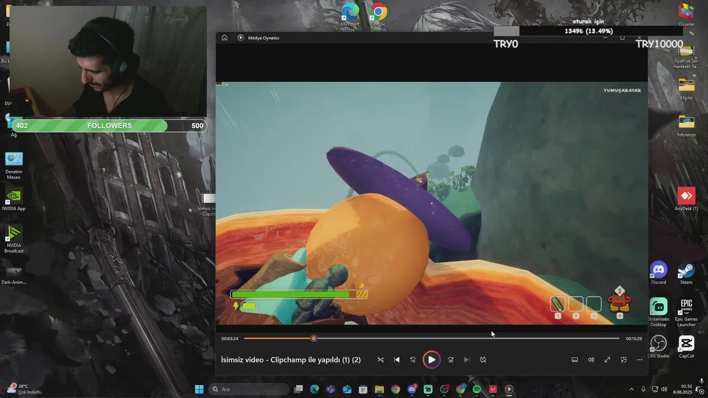Click the Media Player taskbar icon

coord(509,389)
